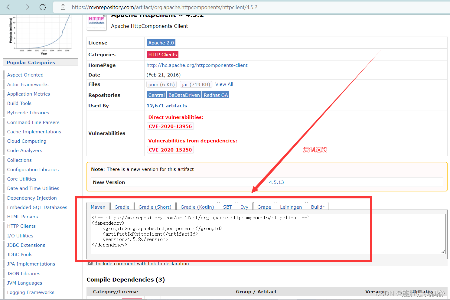Switch to the SBT tab
Image resolution: width=450 pixels, height=300 pixels.
227,207
